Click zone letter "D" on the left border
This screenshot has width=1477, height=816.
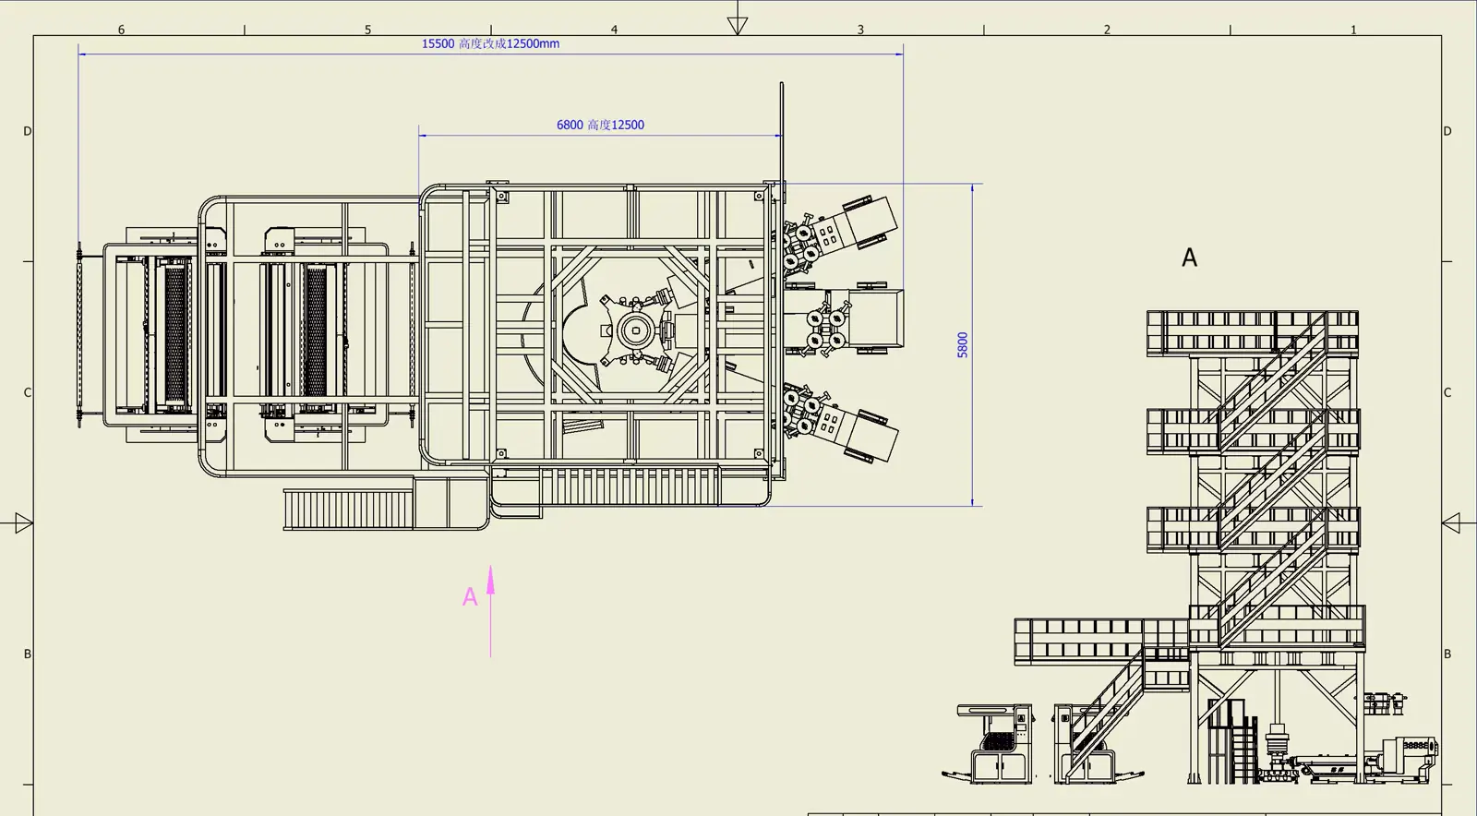tap(27, 131)
